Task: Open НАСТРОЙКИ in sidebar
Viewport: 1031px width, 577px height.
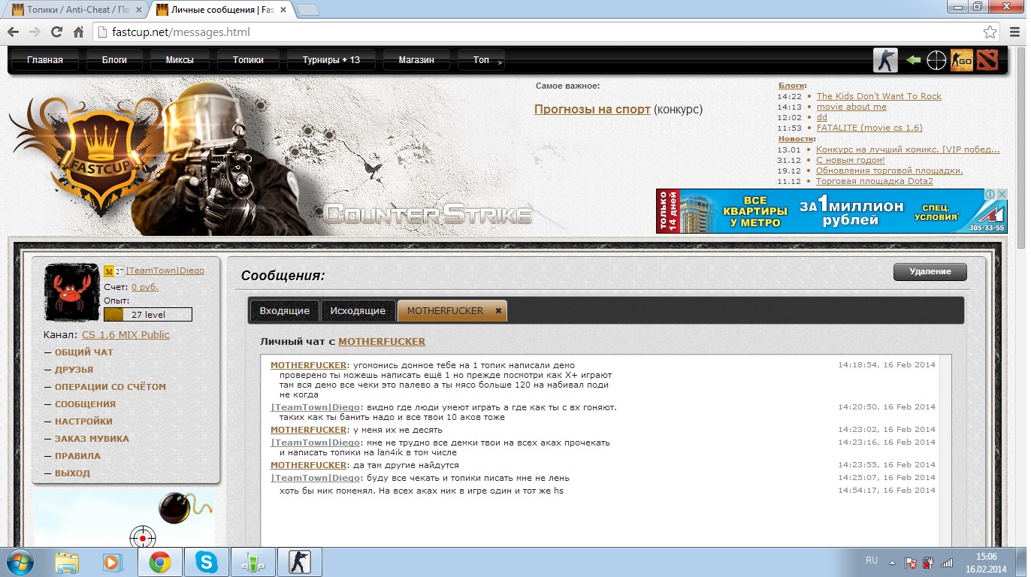Action: [x=83, y=421]
